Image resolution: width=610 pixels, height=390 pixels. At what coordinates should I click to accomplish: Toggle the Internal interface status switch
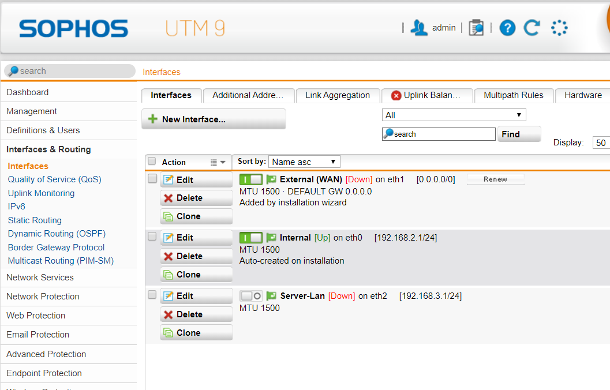tap(251, 238)
